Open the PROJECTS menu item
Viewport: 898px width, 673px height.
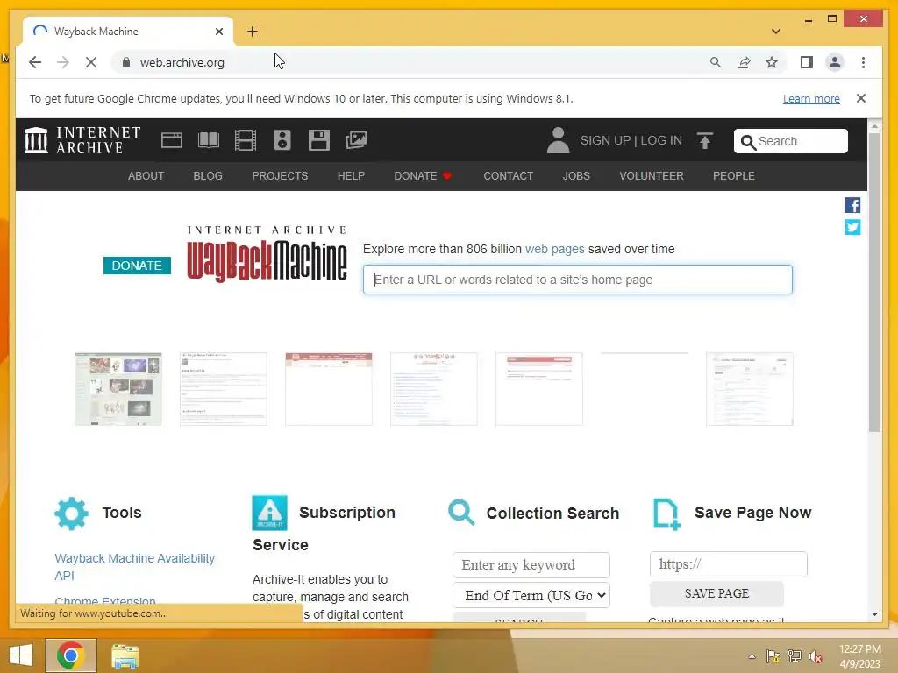click(x=280, y=175)
